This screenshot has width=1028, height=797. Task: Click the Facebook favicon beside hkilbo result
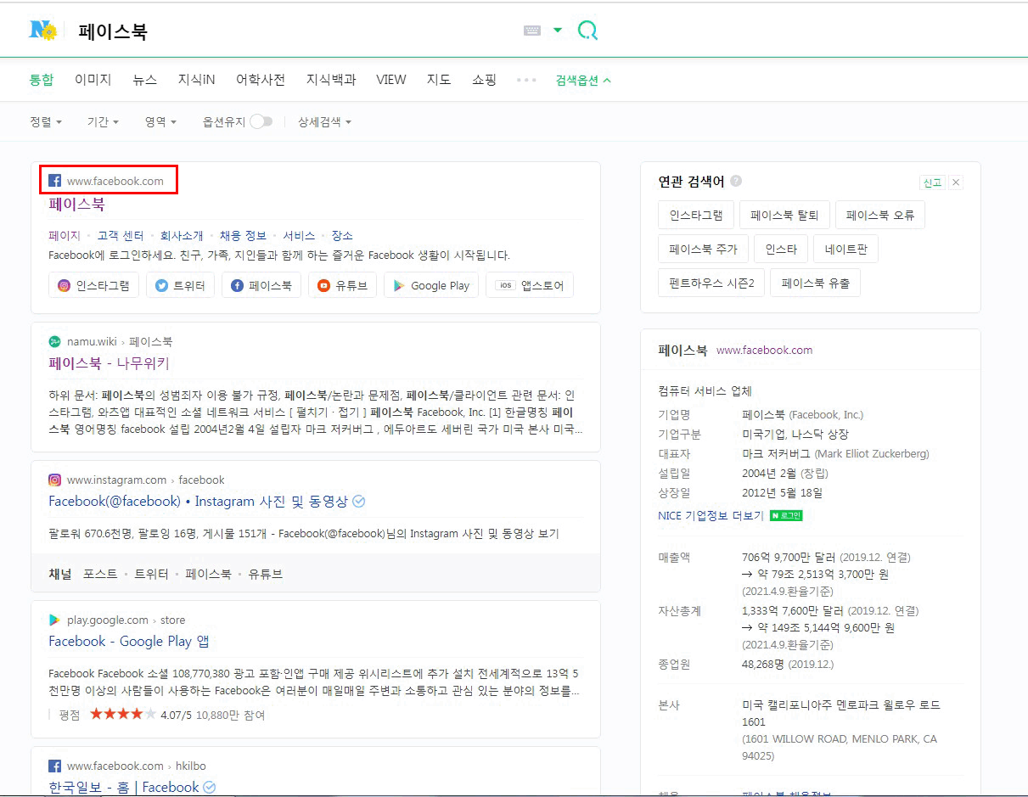(55, 766)
